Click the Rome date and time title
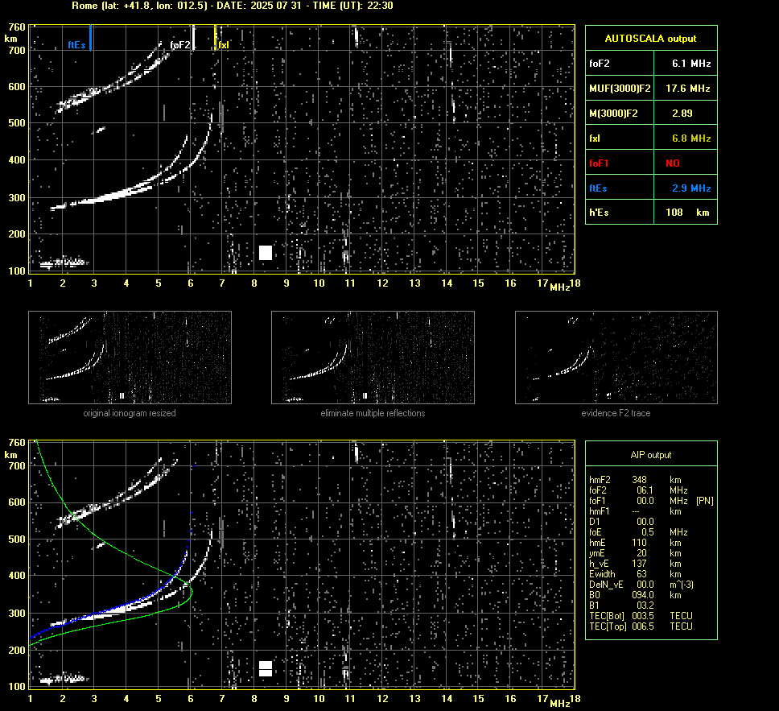Screen dimensions: 779x711 [x=233, y=6]
